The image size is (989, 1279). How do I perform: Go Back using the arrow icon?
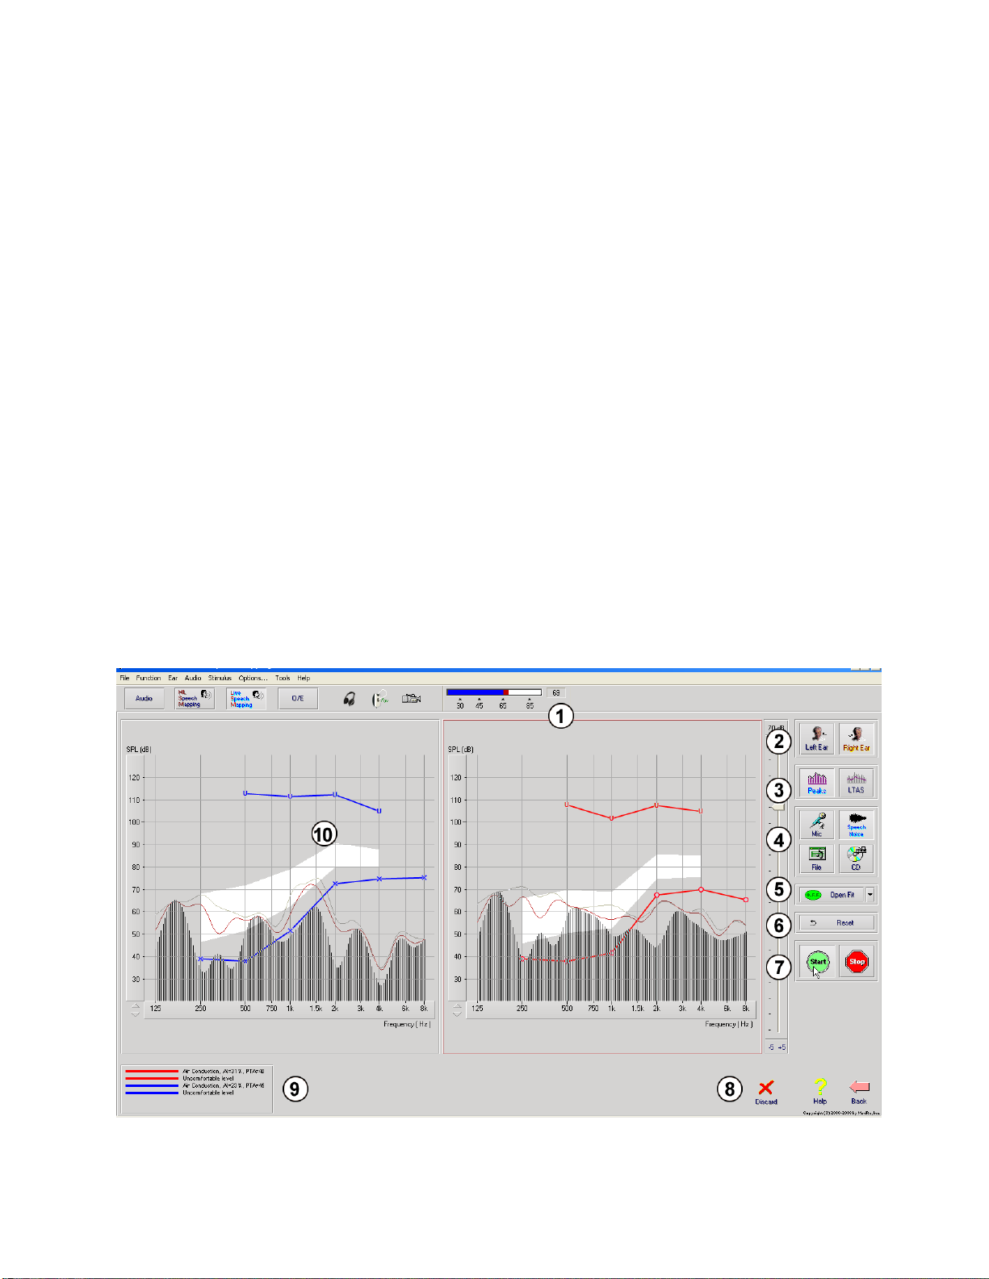[x=859, y=1087]
